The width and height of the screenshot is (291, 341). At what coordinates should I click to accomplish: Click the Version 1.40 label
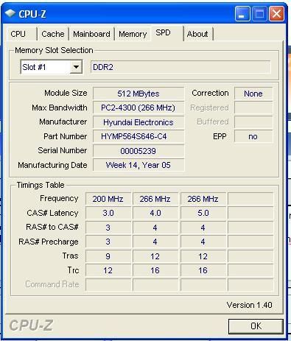[250, 305]
